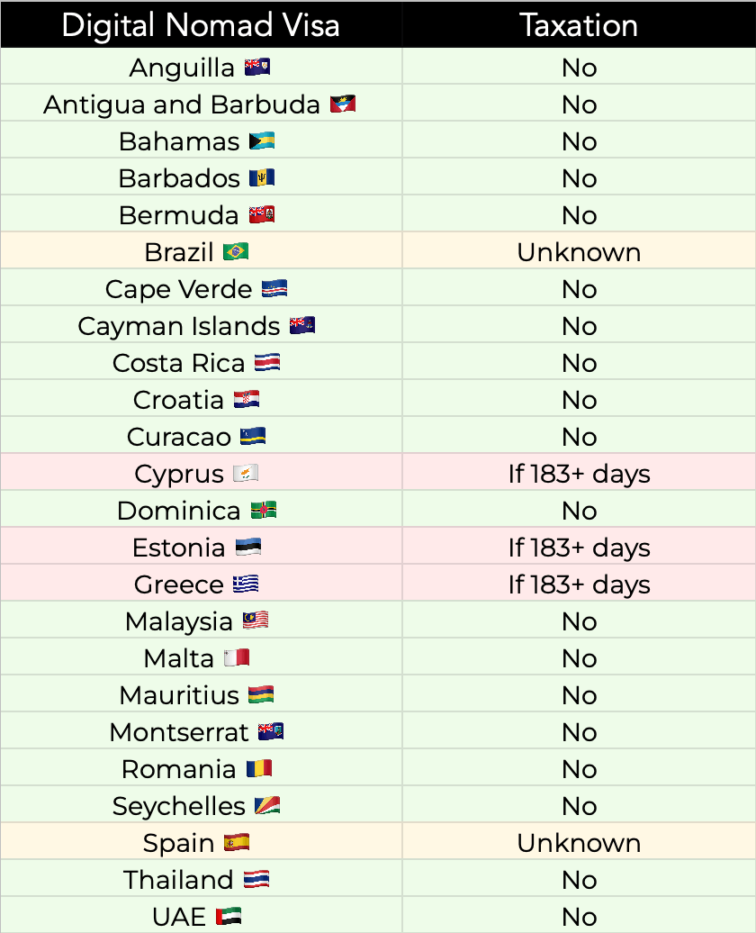Select the Estonia flag icon
Screen dimensions: 756x933
[x=248, y=547]
